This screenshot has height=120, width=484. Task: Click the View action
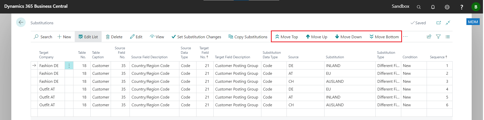(x=157, y=37)
